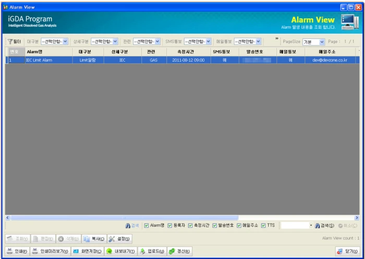
Task: Click the horizontal scrollbar right arrow
Action: (x=357, y=218)
